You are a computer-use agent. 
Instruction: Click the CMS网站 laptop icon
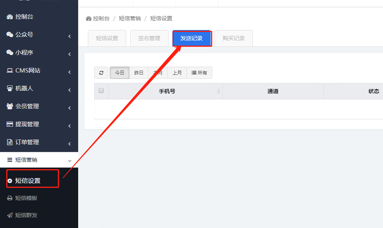pyautogui.click(x=10, y=70)
